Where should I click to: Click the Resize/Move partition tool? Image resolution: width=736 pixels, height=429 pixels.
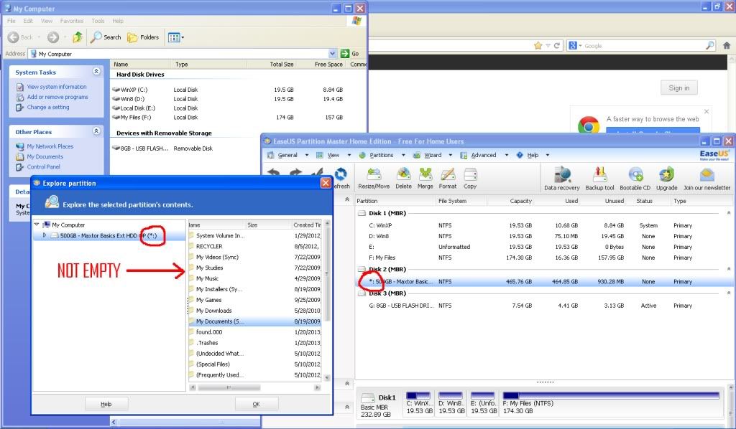click(374, 179)
